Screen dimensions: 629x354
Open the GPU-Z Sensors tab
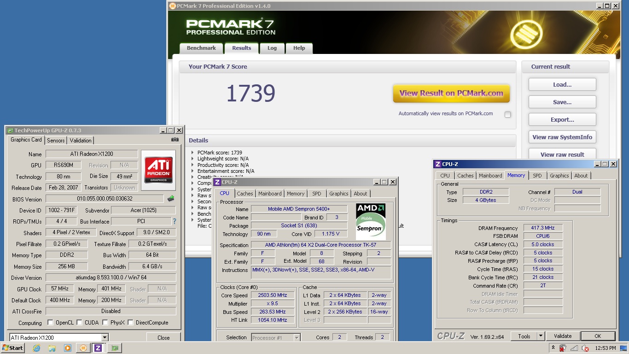coord(56,141)
